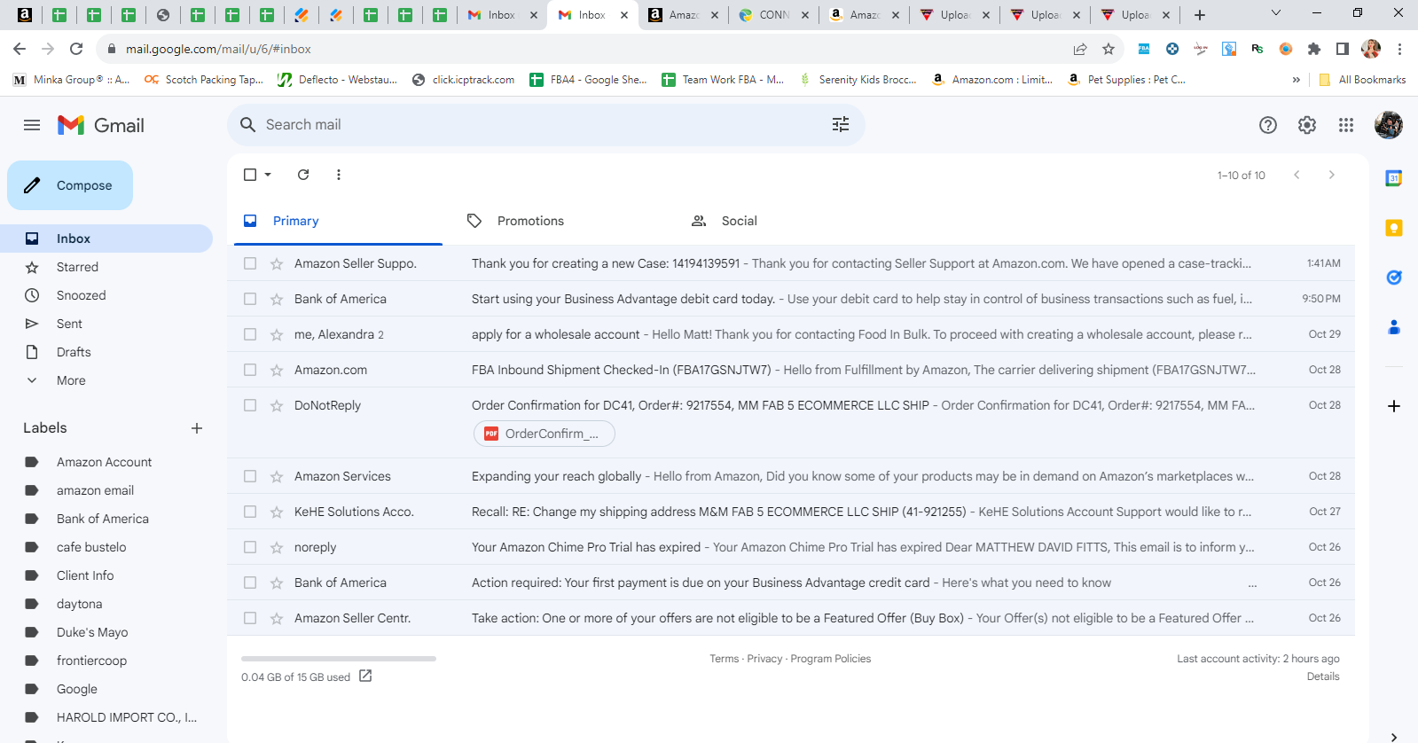View account activity Details link
Viewport: 1418px width, 743px height.
1323,677
